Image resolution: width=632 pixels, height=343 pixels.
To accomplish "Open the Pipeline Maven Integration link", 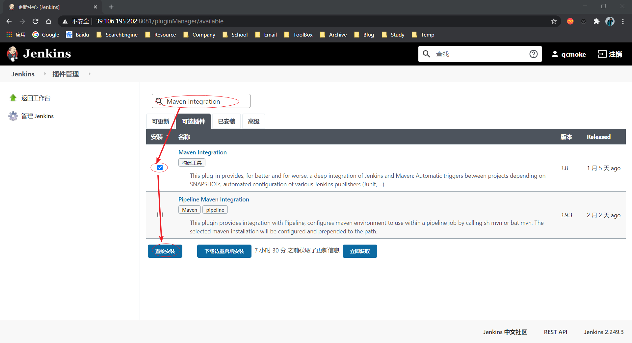I will coord(214,199).
